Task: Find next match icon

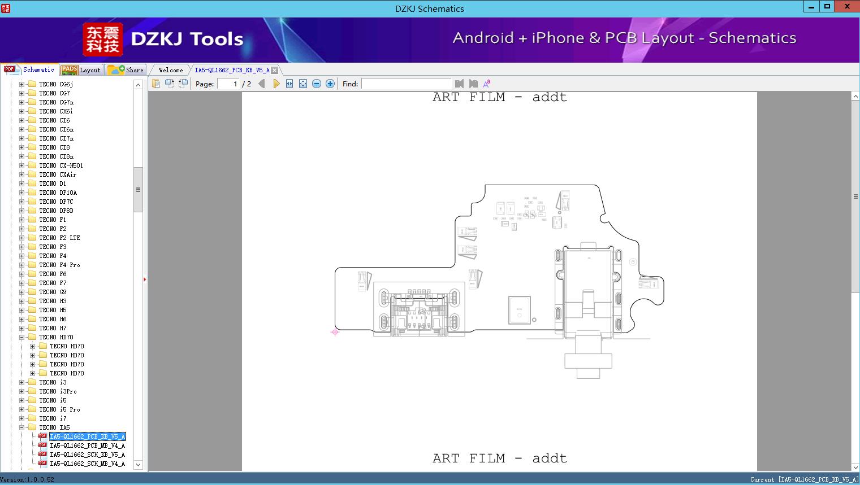Action: [473, 84]
